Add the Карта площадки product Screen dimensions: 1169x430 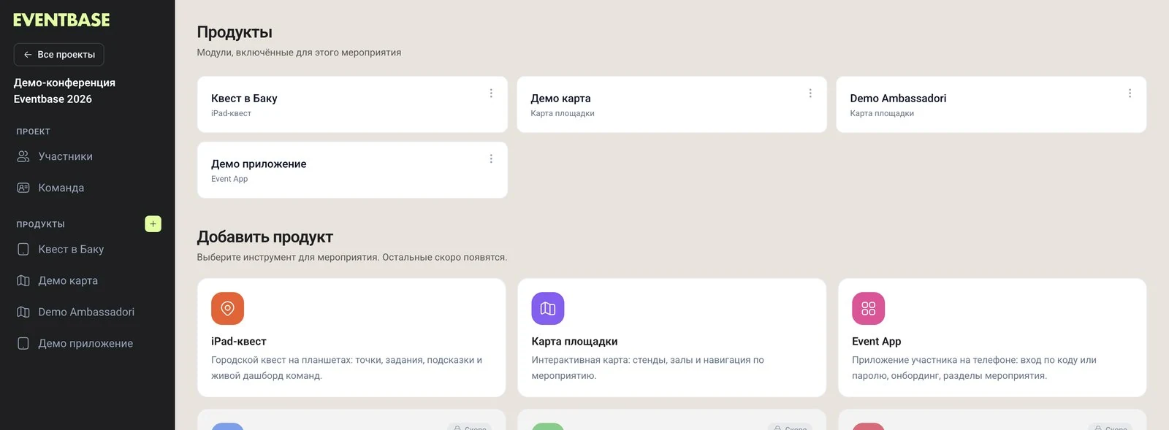tap(671, 337)
